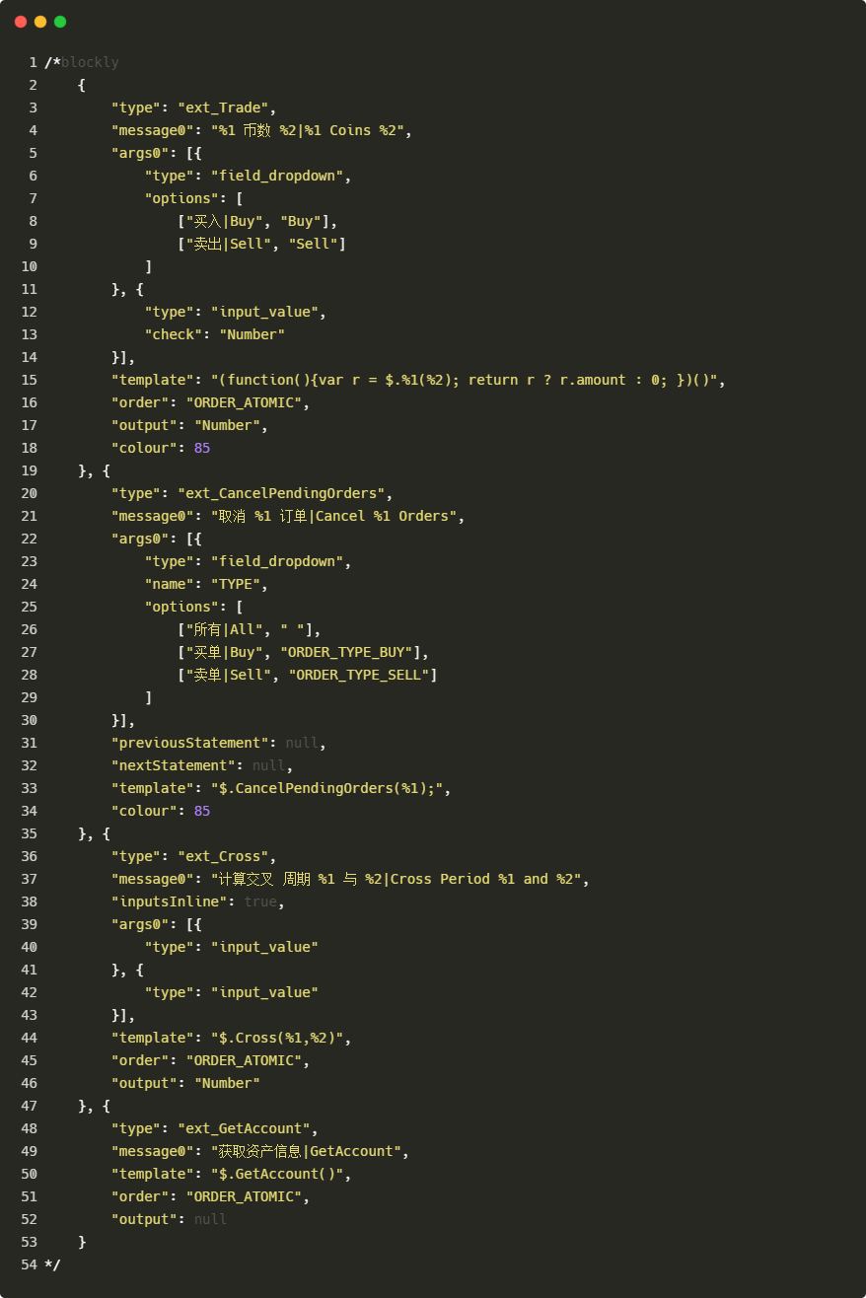The image size is (866, 1298).
Task: Click the "$.Cross(%1,%2)" template string
Action: (x=281, y=1038)
